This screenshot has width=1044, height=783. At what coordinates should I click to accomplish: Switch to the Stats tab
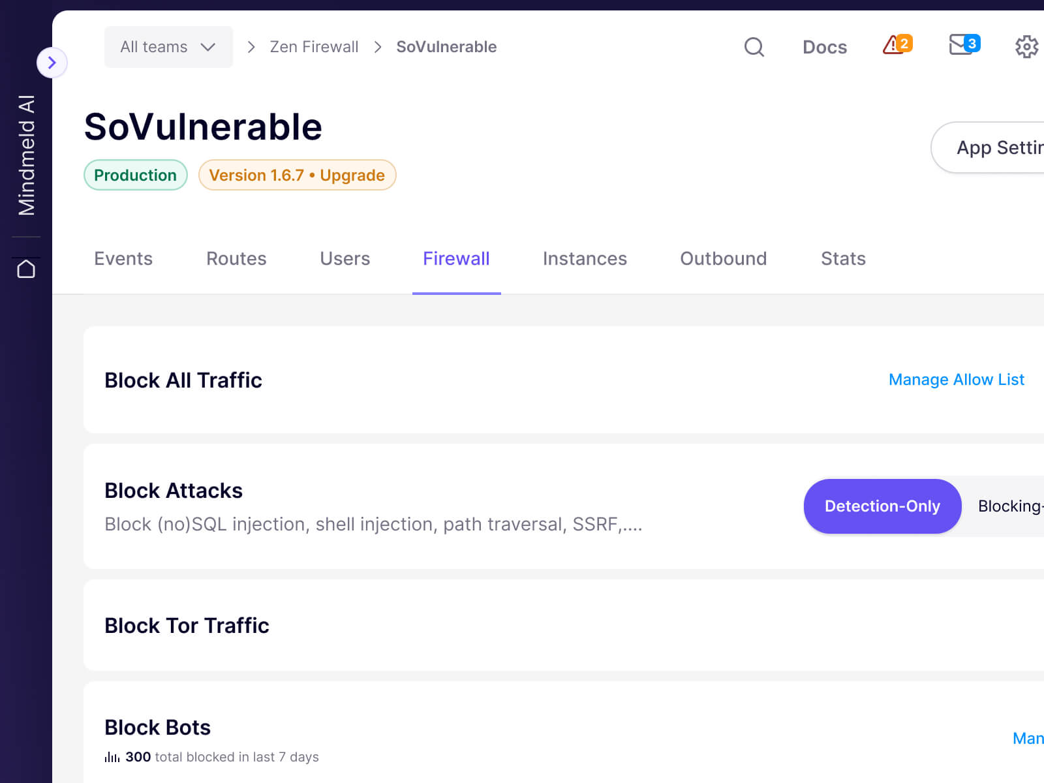pos(843,258)
